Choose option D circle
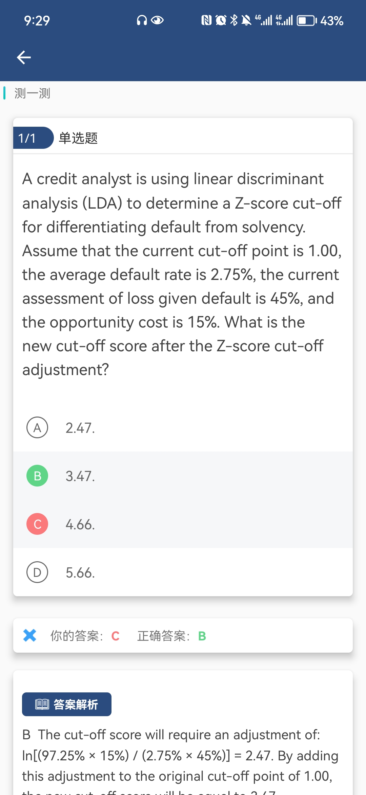Image resolution: width=366 pixels, height=795 pixels. (x=37, y=572)
